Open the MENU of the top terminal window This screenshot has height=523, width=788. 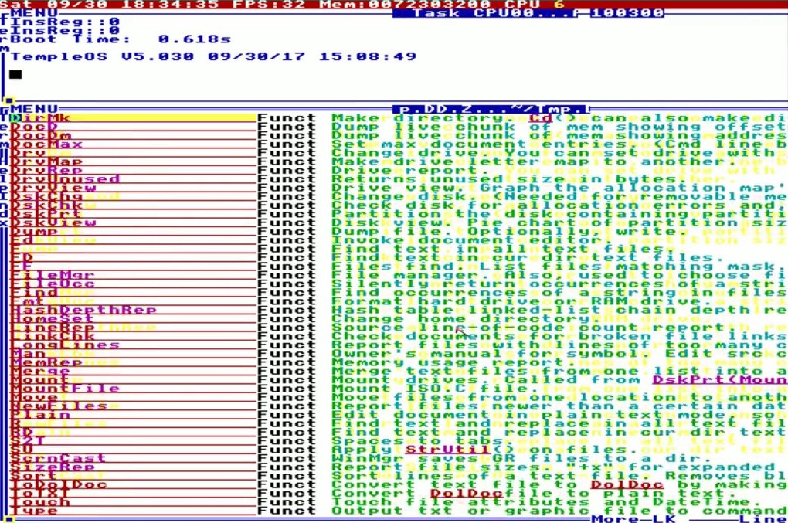(x=35, y=13)
